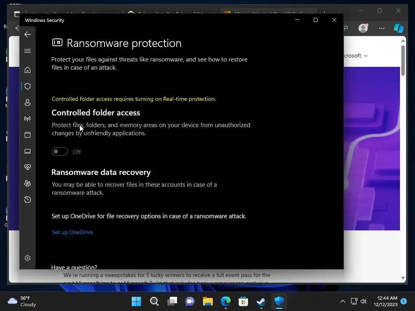This screenshot has width=415, height=311.
Task: Open taskbar Search
Action: coord(154,301)
